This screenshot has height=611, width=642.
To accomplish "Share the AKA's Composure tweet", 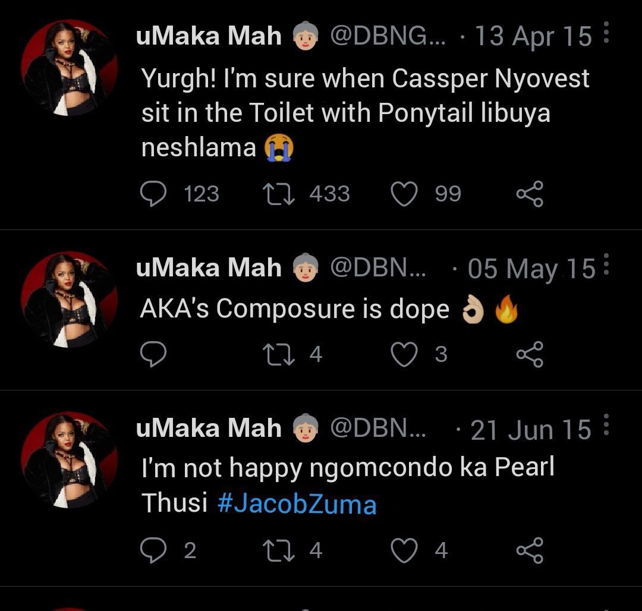I will [530, 354].
